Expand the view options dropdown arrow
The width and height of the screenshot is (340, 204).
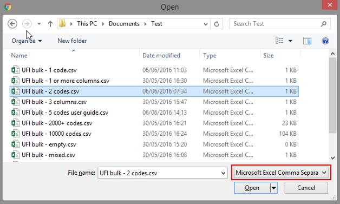(290, 41)
